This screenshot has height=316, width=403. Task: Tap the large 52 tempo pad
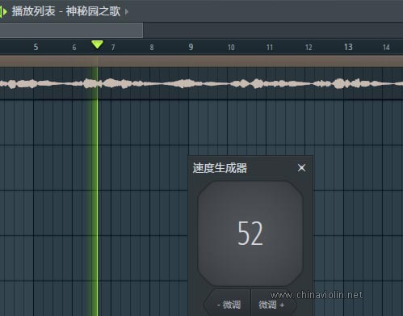(250, 234)
